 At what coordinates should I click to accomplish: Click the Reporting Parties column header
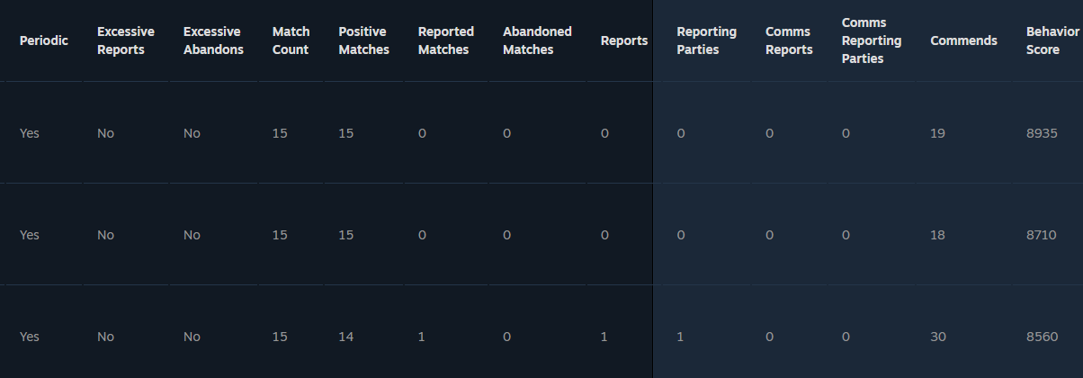click(707, 40)
